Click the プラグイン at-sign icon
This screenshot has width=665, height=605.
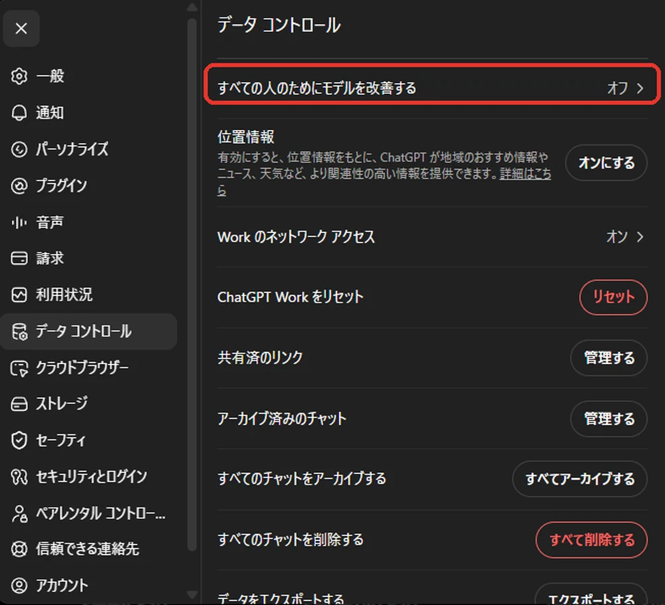(x=19, y=185)
